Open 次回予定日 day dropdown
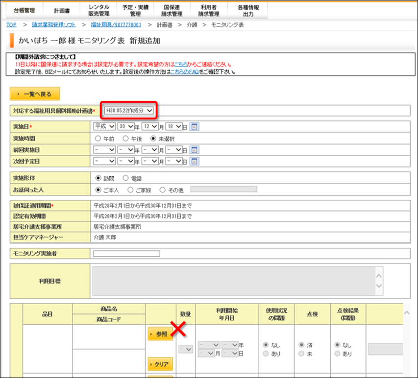The height and width of the screenshot is (378, 418). (x=174, y=161)
